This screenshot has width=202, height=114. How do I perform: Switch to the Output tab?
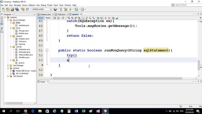(43, 82)
